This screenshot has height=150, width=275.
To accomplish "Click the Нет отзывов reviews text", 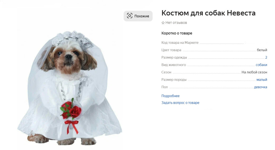I will point(176,23).
